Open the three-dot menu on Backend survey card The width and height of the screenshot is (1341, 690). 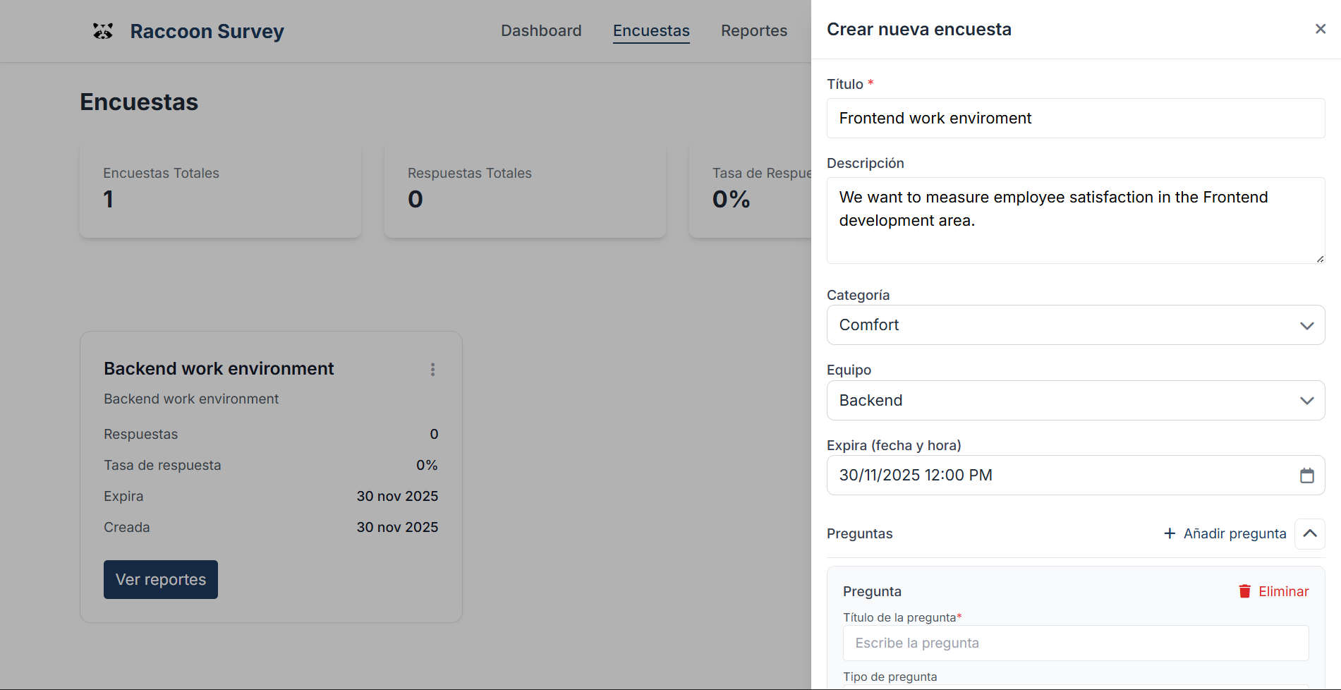pos(432,370)
